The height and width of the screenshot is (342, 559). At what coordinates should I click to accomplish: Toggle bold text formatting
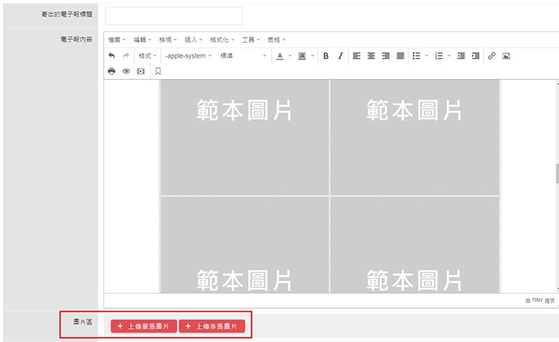tap(326, 56)
